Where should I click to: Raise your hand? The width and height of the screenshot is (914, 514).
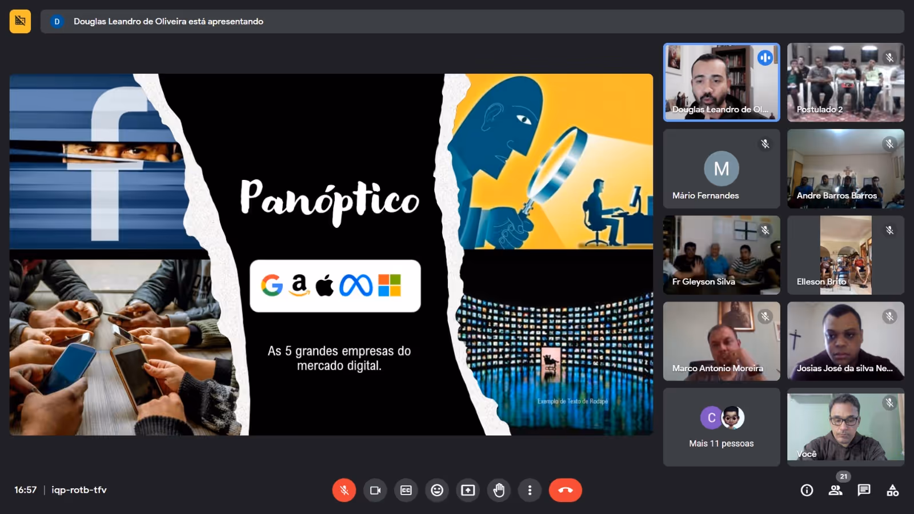pyautogui.click(x=499, y=490)
